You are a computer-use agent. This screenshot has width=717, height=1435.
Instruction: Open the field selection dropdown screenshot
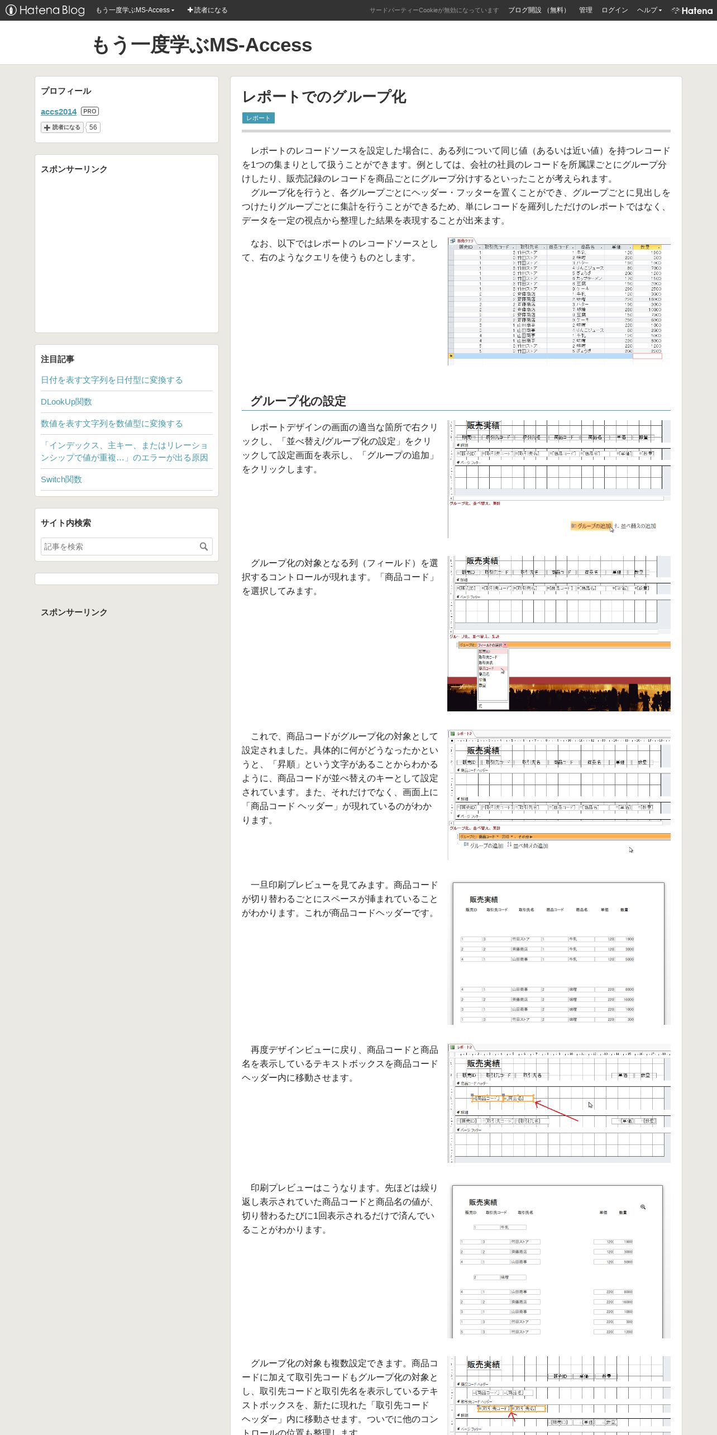click(559, 633)
